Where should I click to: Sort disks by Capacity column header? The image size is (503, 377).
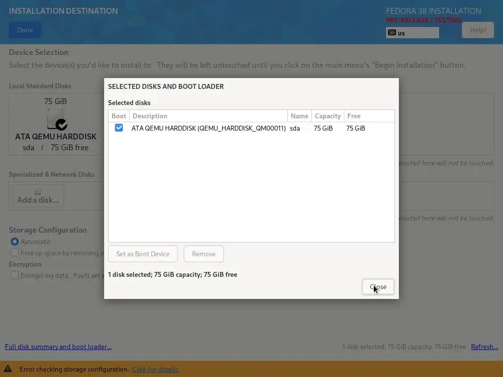click(x=328, y=116)
